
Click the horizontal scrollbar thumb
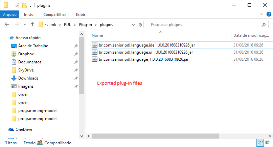pos(155,136)
